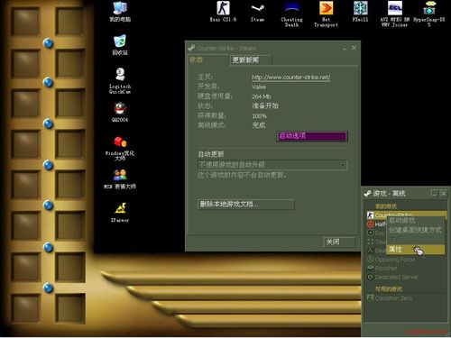Viewport: 451px width, 338px height.
Task: Click the Steam logo in the games window title
Action: (x=367, y=194)
